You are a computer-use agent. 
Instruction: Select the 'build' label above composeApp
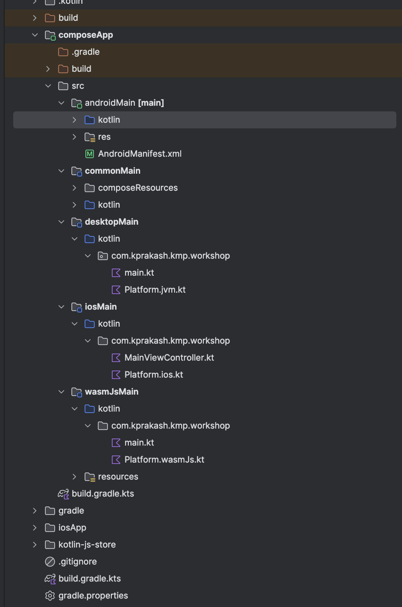pos(68,18)
